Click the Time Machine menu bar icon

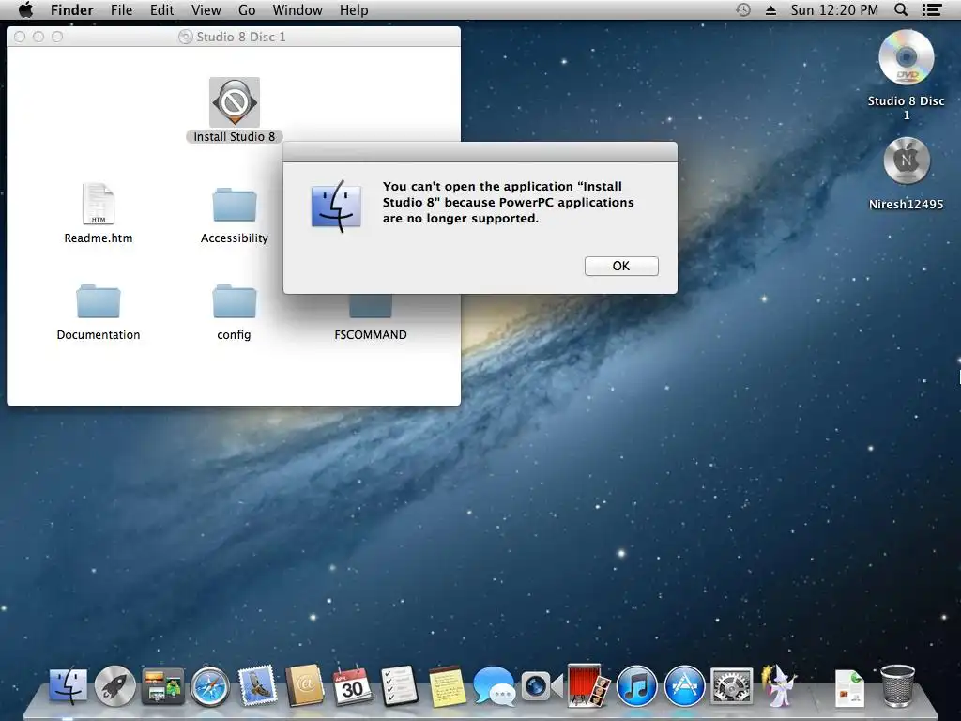(743, 9)
